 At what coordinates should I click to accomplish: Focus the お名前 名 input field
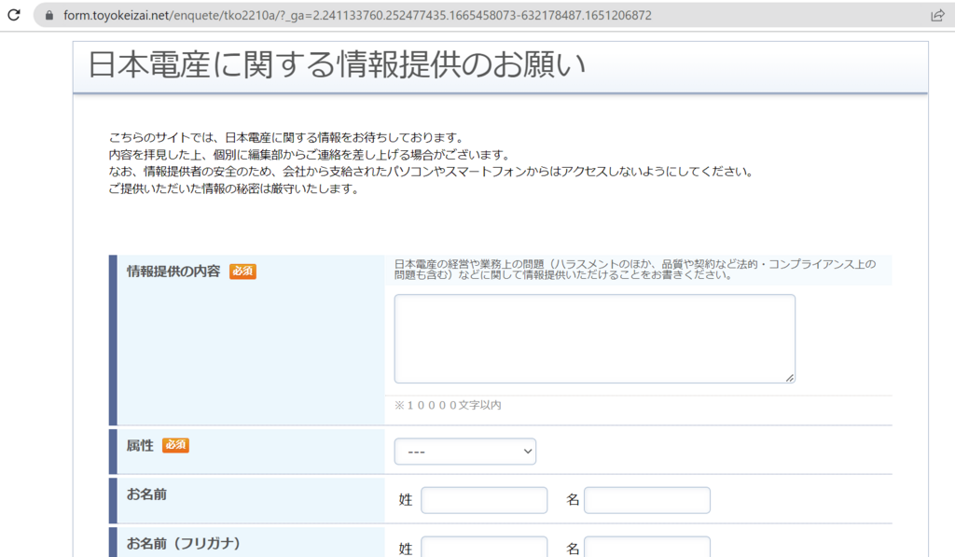[x=647, y=500]
